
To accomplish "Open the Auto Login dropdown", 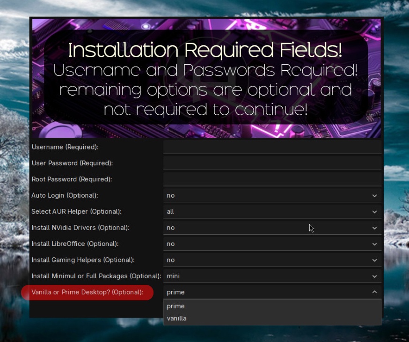I will click(272, 195).
